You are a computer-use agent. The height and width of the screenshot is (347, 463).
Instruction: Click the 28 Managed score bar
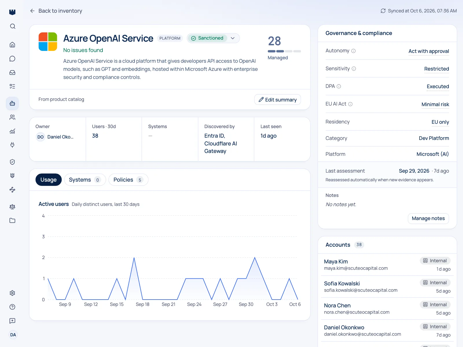[284, 51]
